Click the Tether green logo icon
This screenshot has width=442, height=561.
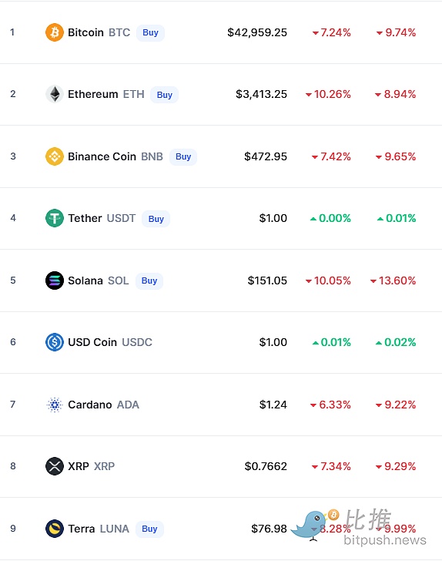coord(55,218)
